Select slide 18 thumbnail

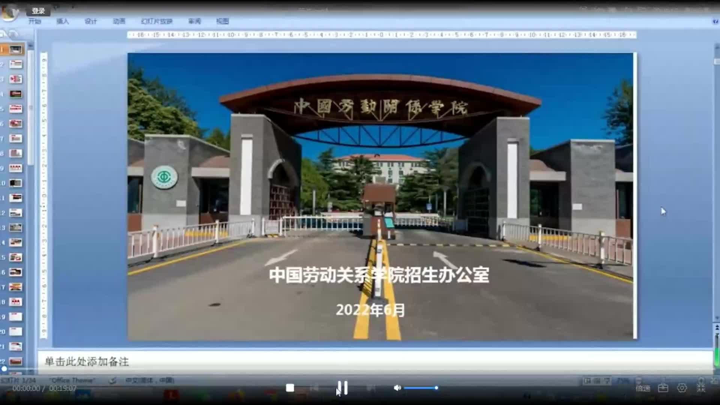(16, 302)
